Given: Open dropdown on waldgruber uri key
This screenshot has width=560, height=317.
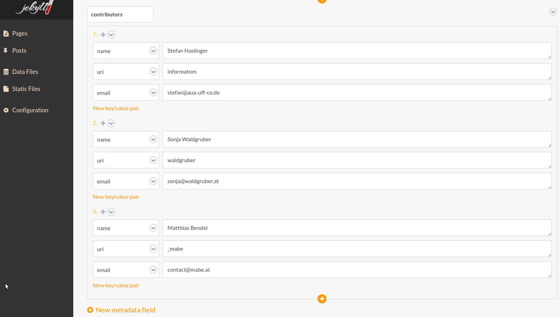Looking at the screenshot, I should (153, 160).
